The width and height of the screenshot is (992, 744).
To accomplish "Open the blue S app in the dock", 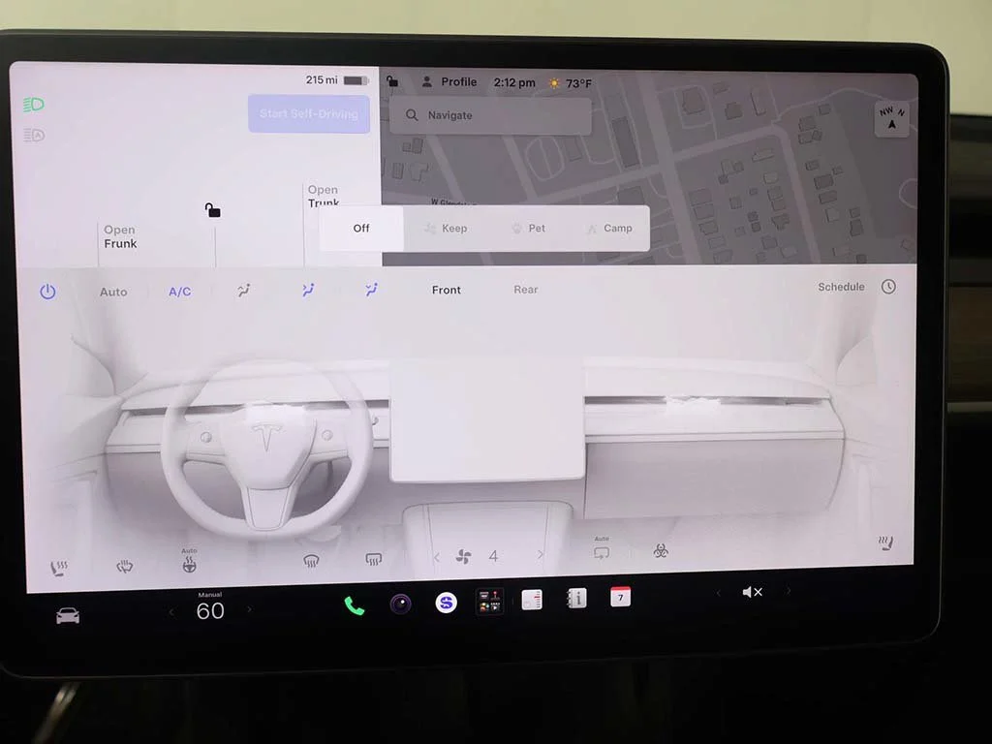I will point(446,603).
